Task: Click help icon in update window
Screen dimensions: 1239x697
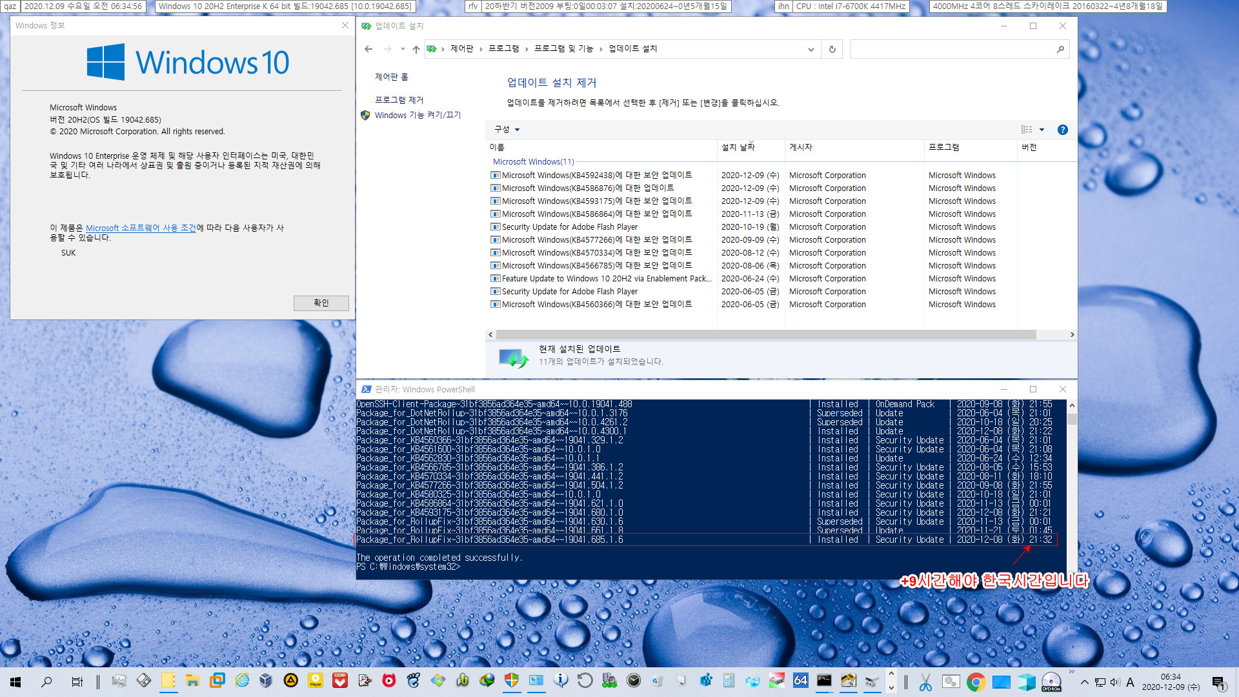Action: pyautogui.click(x=1063, y=130)
